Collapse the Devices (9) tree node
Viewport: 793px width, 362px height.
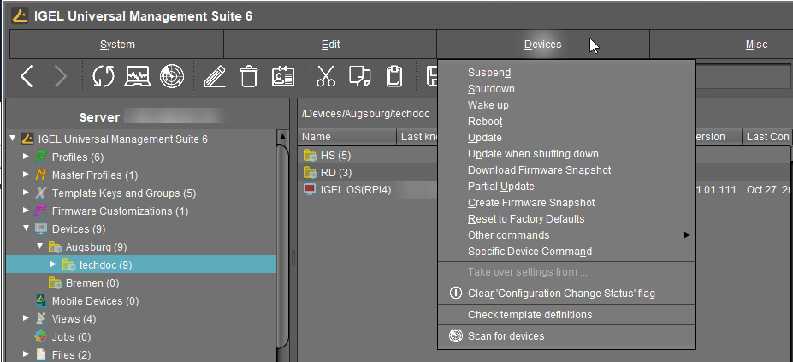pyautogui.click(x=27, y=228)
